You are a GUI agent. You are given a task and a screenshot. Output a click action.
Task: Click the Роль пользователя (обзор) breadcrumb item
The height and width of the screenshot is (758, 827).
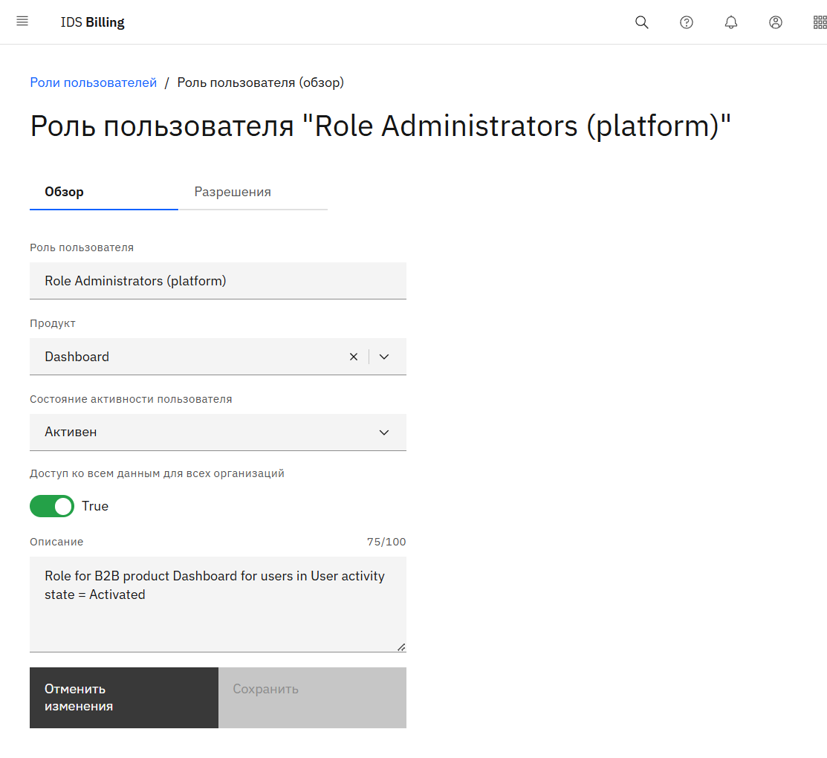click(x=260, y=82)
